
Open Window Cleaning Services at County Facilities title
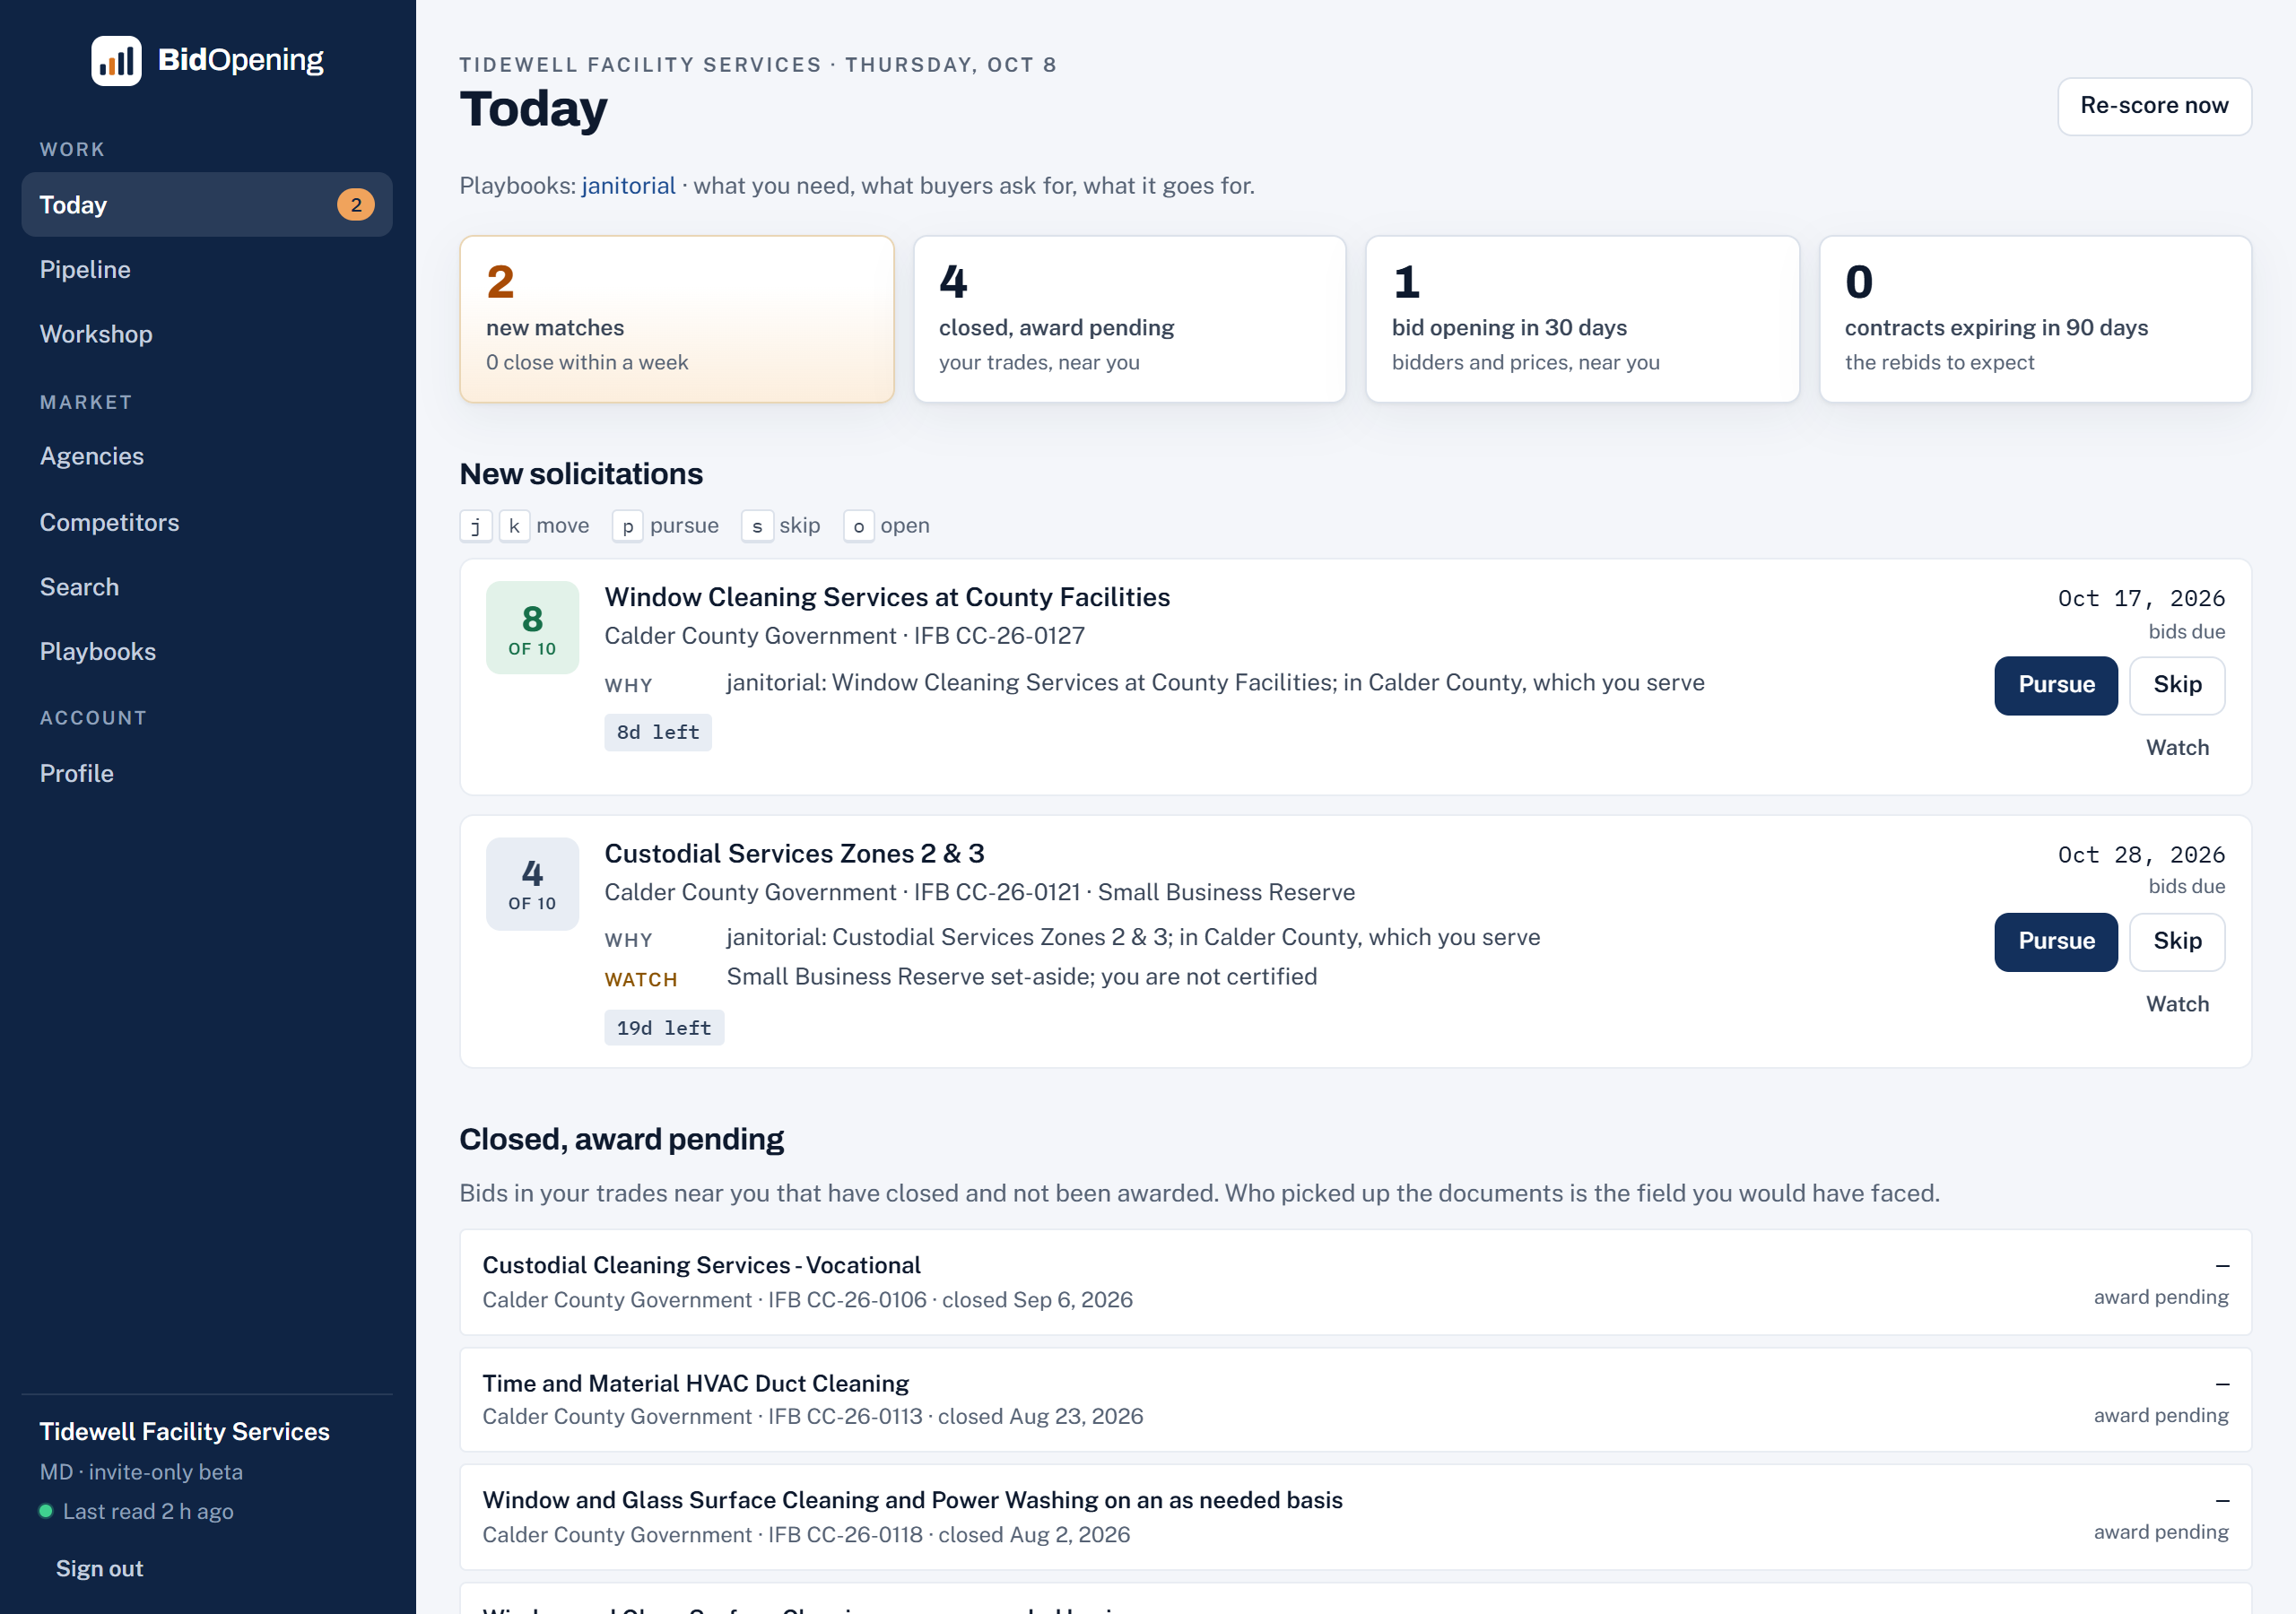tap(887, 597)
